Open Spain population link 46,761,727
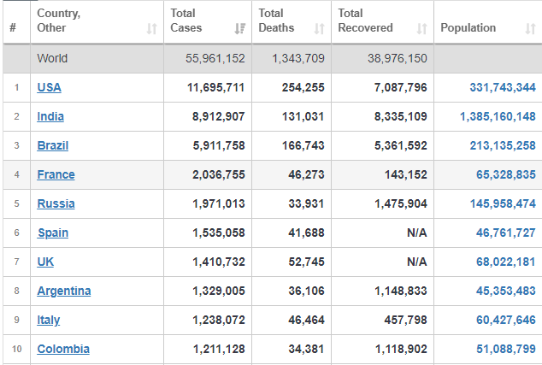 [x=506, y=233]
